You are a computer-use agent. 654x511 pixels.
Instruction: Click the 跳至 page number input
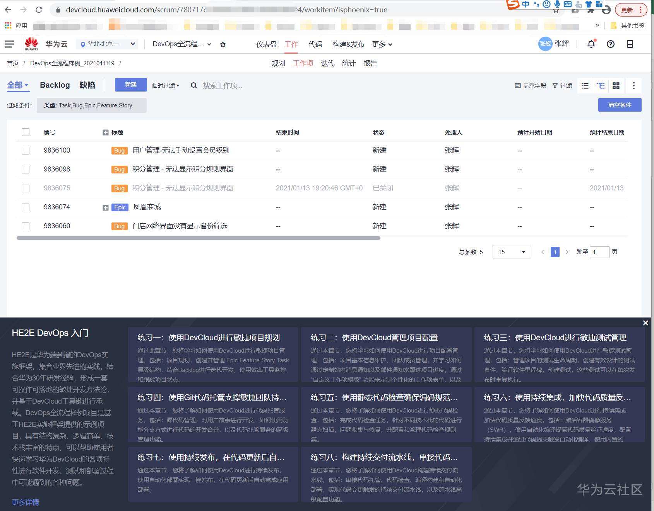(599, 252)
